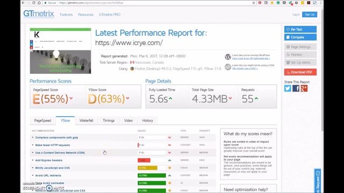Click 'Need optimization help?' heading
This screenshot has width=344, height=193.
coord(246,190)
